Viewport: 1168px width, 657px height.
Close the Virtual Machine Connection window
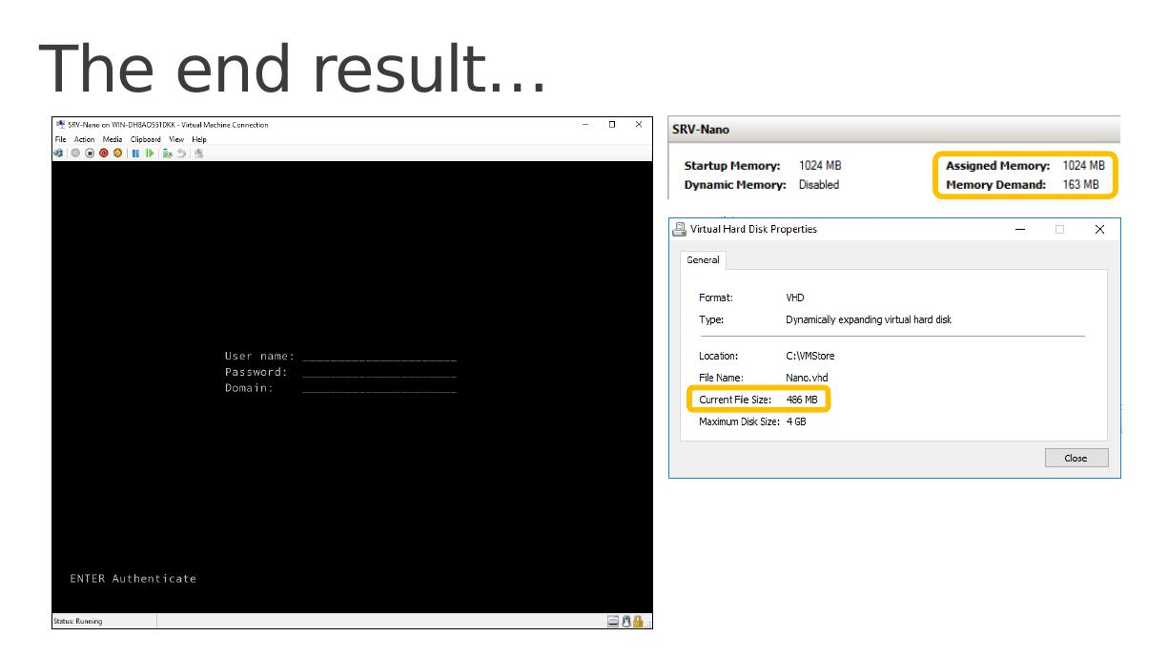click(x=639, y=124)
